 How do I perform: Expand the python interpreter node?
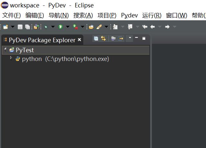click(11, 58)
